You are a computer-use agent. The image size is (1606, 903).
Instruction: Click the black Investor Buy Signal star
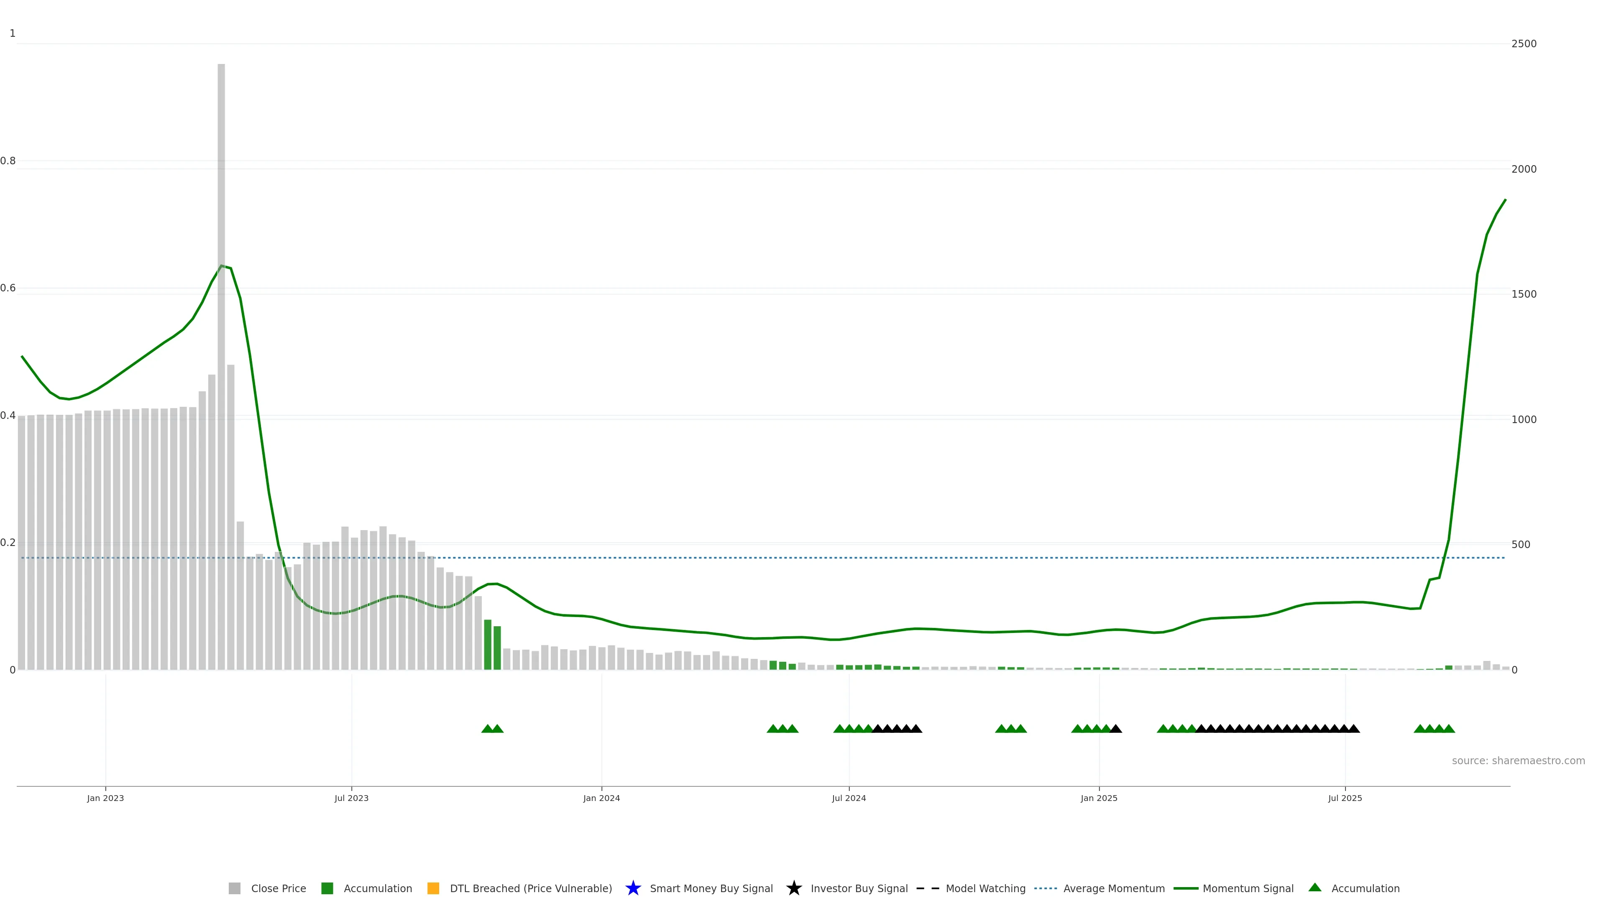pyautogui.click(x=794, y=888)
